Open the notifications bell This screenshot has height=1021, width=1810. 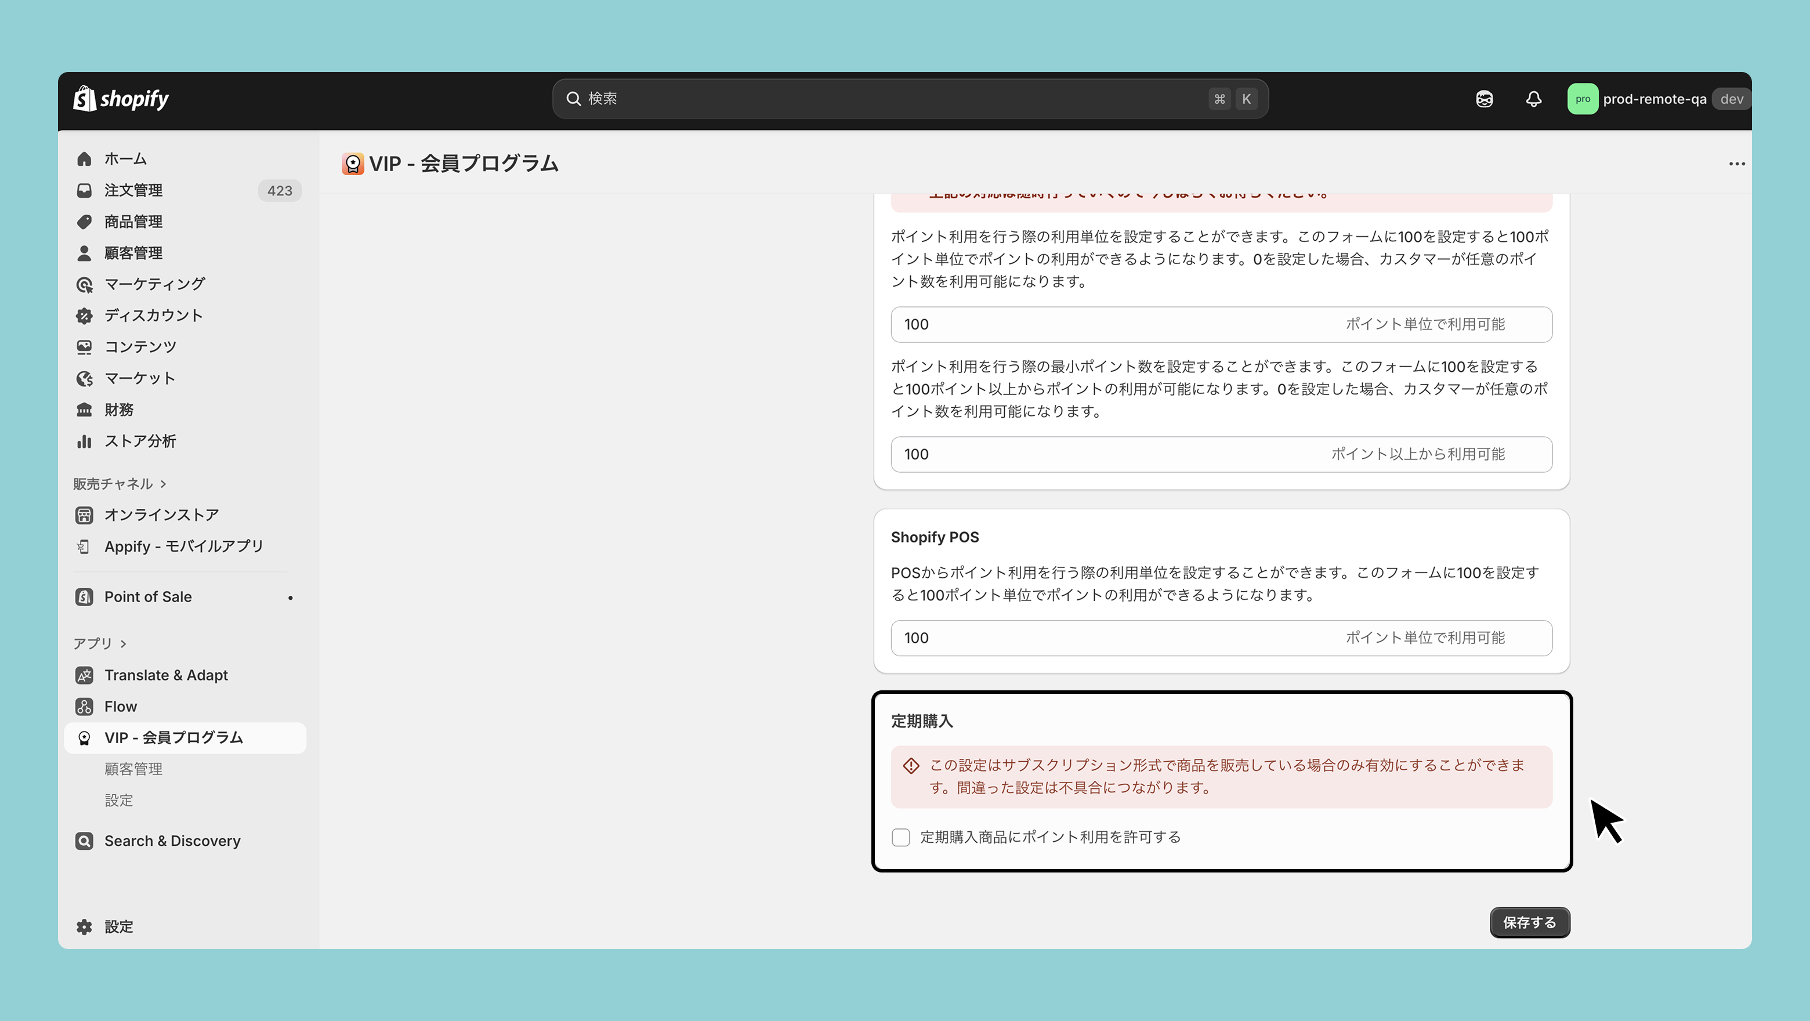(x=1533, y=99)
